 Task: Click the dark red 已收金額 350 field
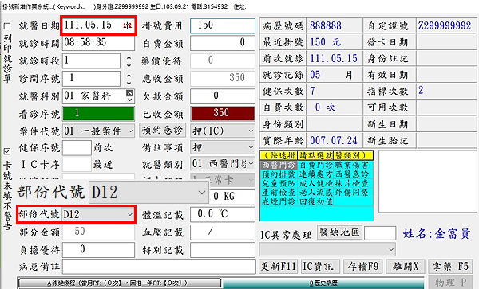223,113
